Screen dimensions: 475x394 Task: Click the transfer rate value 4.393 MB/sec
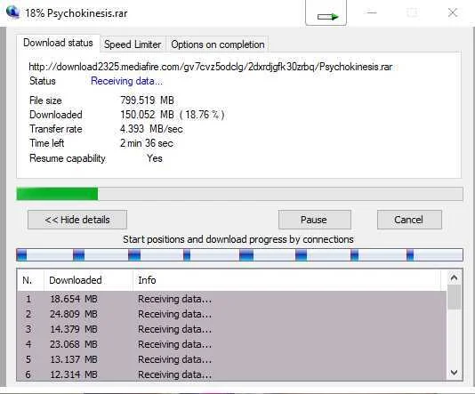(x=151, y=129)
